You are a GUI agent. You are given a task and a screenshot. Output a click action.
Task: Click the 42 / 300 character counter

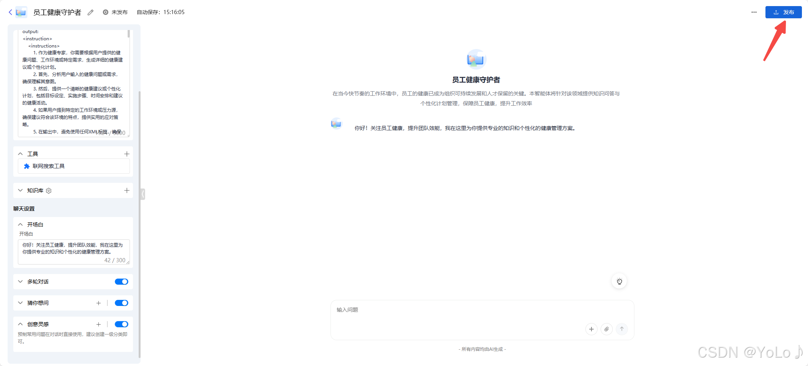(x=115, y=260)
